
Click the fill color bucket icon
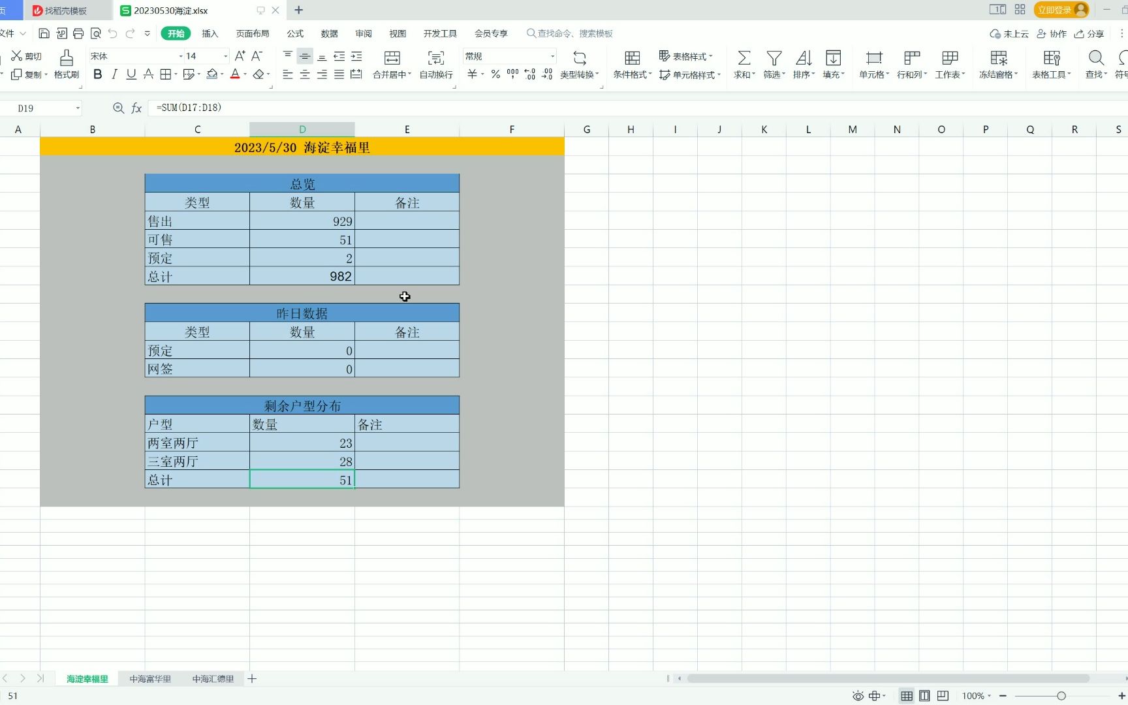coord(212,74)
